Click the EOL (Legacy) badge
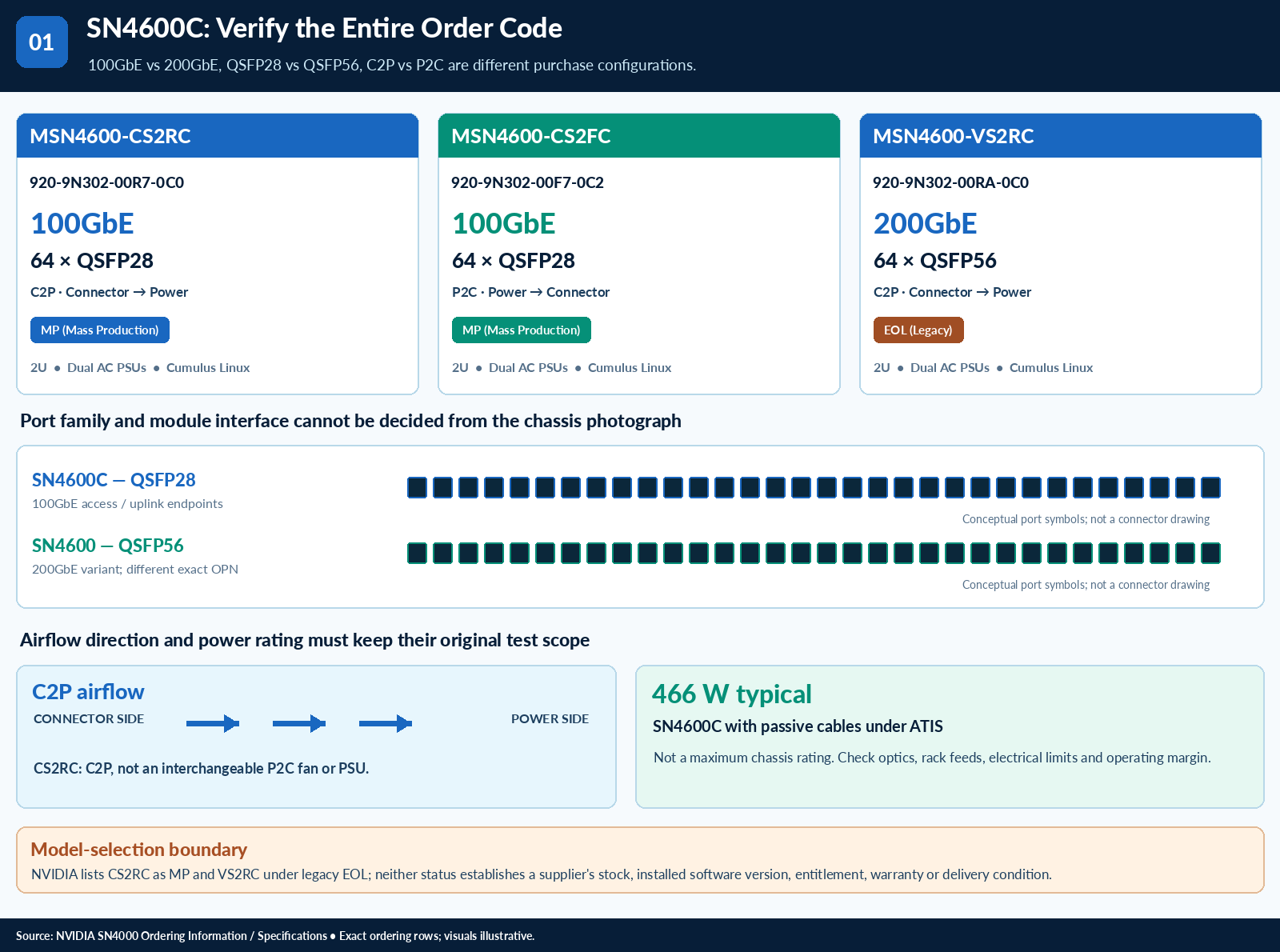Viewport: 1280px width, 952px height. (x=918, y=330)
